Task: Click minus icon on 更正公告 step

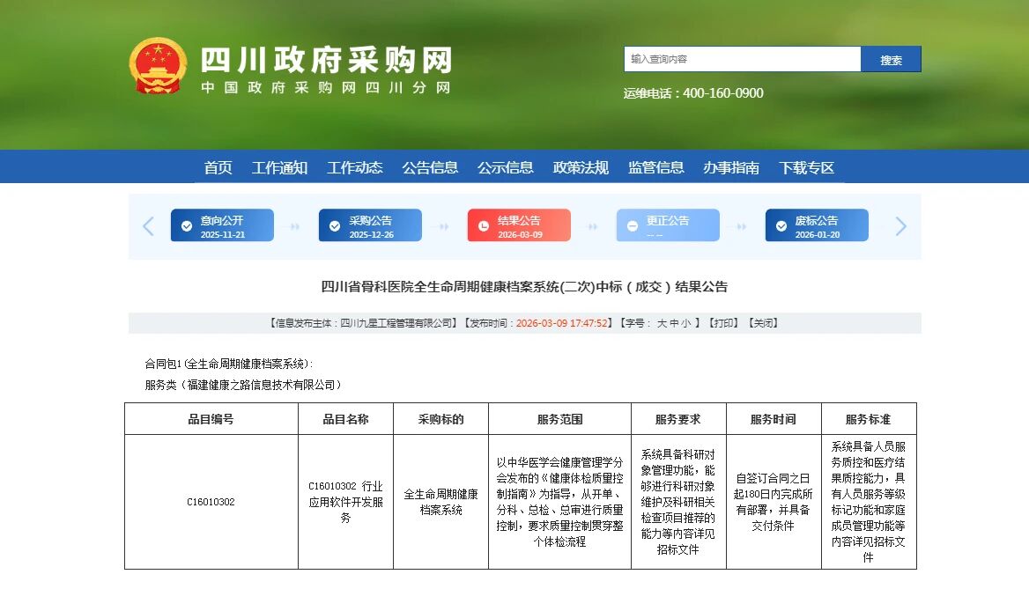Action: (632, 226)
